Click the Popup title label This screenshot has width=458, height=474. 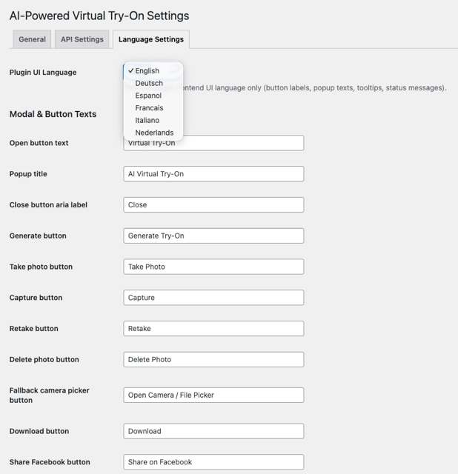pyautogui.click(x=28, y=174)
